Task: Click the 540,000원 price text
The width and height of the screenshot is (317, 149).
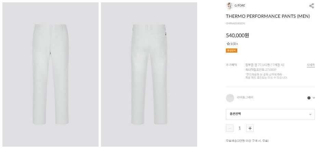Action: 238,35
